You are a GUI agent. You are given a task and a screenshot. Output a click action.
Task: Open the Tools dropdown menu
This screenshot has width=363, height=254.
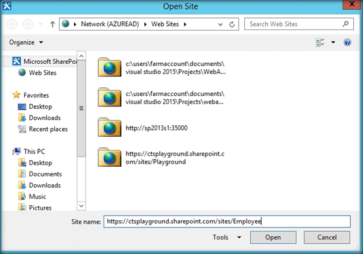pyautogui.click(x=227, y=237)
